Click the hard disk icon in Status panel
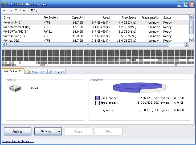196x145 pixels. click(x=15, y=88)
